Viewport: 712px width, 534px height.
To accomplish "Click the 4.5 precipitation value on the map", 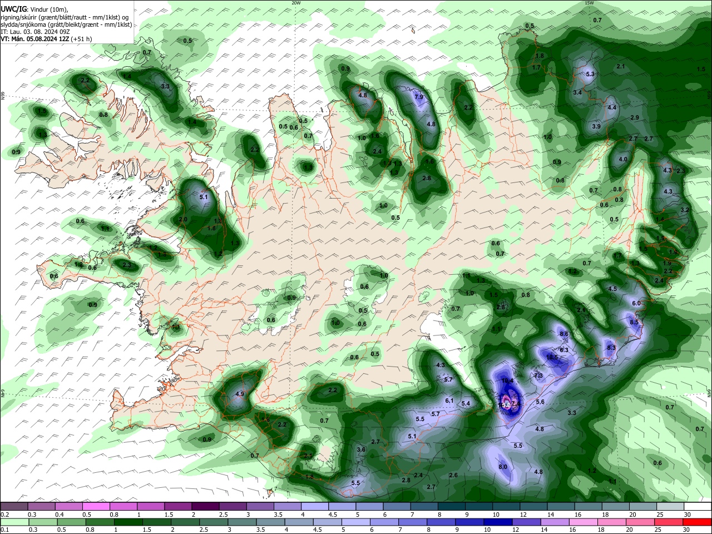I will 612,289.
